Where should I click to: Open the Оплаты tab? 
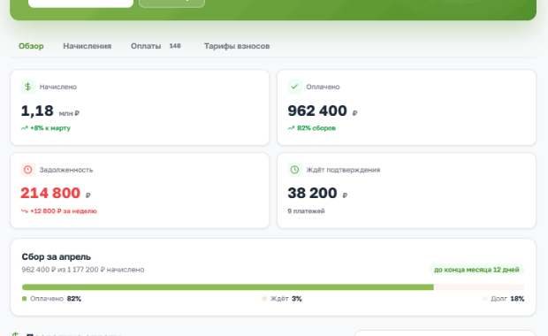coord(146,46)
